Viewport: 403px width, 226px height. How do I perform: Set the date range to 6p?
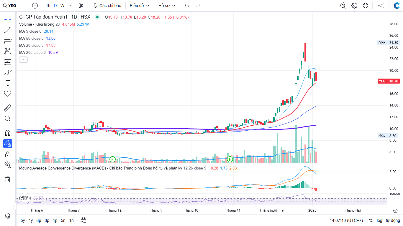39,220
